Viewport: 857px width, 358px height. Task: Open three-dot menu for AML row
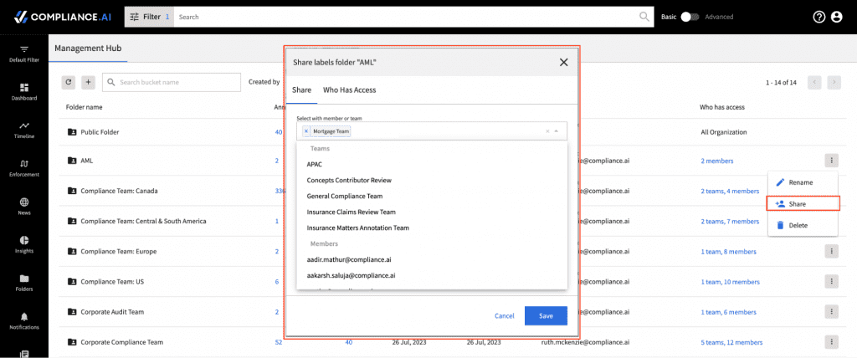click(x=831, y=161)
